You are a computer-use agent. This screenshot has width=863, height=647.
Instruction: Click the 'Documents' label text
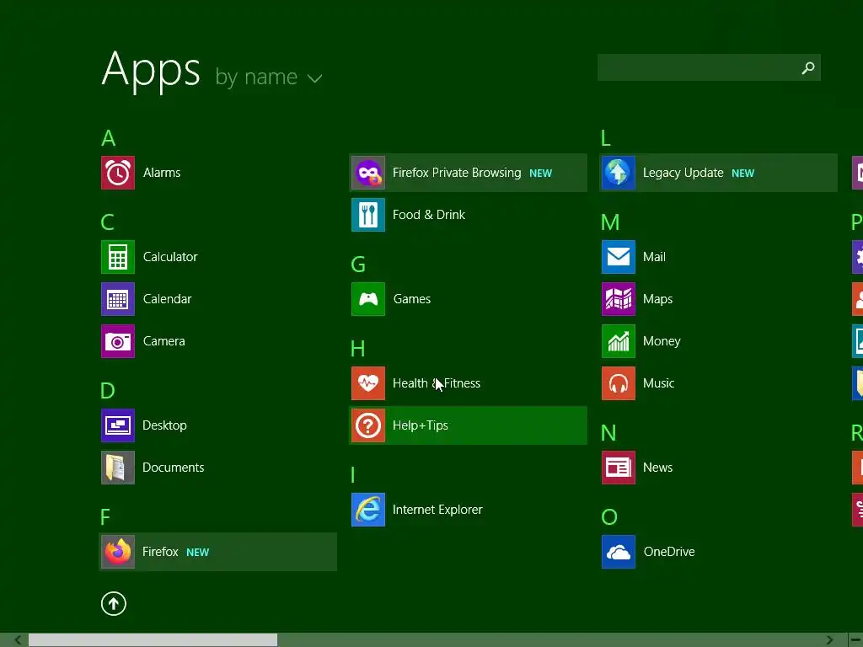coord(174,468)
